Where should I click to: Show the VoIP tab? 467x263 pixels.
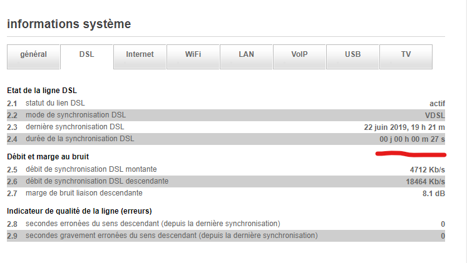299,55
